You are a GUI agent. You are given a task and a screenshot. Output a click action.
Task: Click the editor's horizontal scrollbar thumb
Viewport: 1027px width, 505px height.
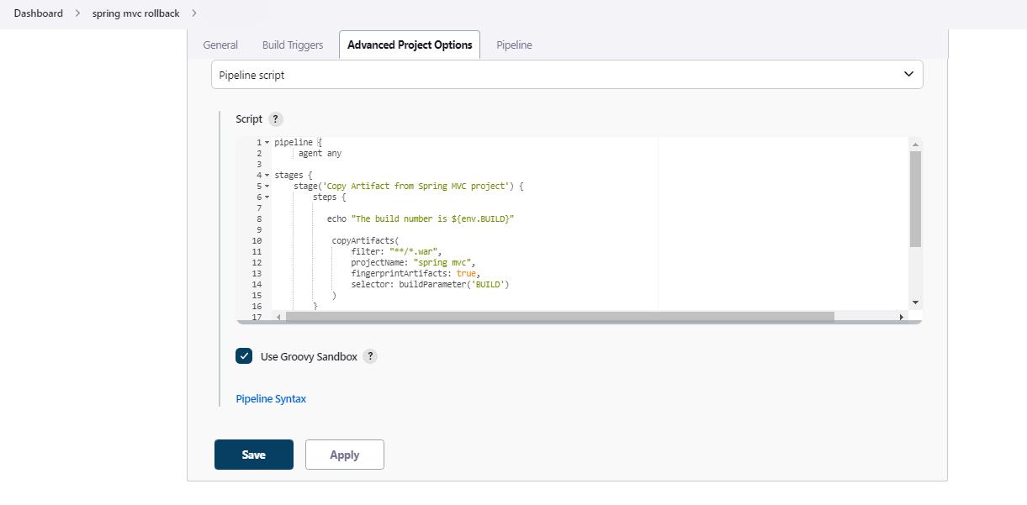tap(559, 317)
